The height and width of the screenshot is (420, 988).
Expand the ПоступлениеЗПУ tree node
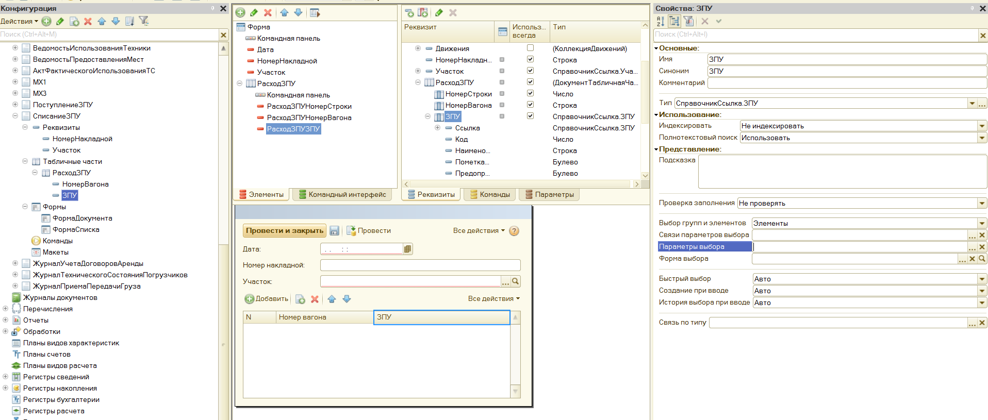point(15,105)
